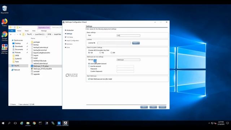Open the File tab in File Explorer
The width and height of the screenshot is (231, 130).
[x=12, y=31]
